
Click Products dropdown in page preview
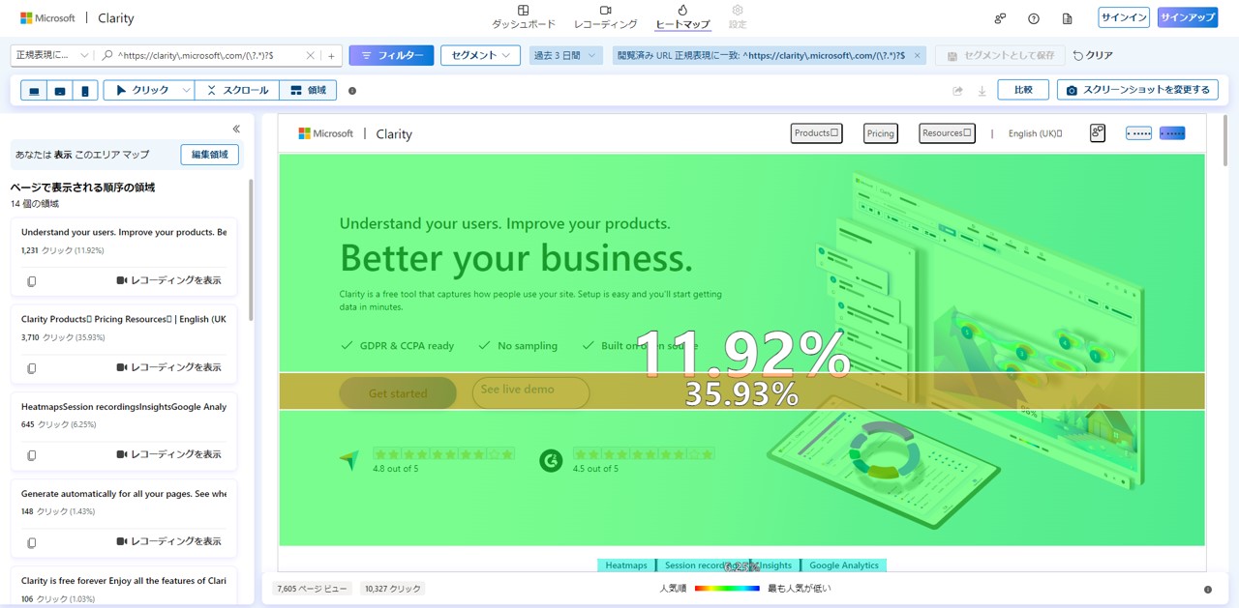[x=816, y=133]
